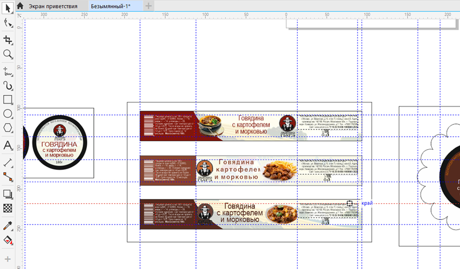Select the Freehand drawing tool
The image size is (460, 269).
[x=8, y=71]
